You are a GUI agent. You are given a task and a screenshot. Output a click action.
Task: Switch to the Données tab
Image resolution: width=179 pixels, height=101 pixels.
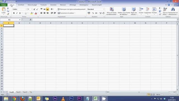point(53,5)
